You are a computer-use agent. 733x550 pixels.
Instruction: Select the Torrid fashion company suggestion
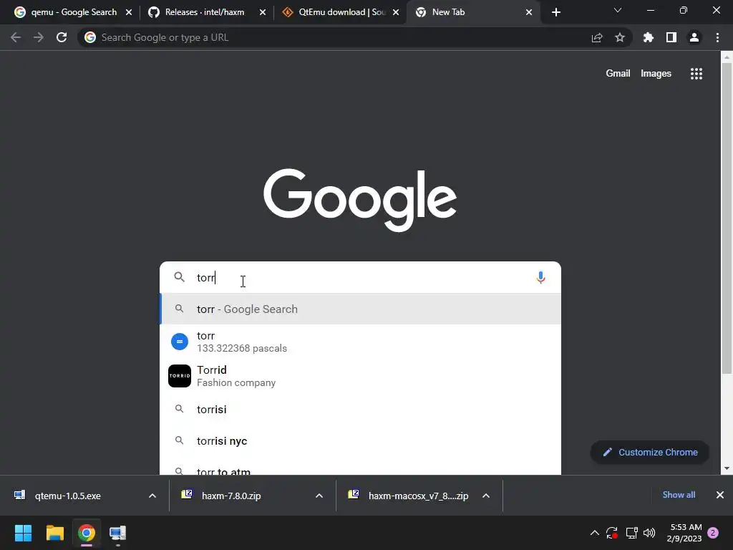point(360,376)
